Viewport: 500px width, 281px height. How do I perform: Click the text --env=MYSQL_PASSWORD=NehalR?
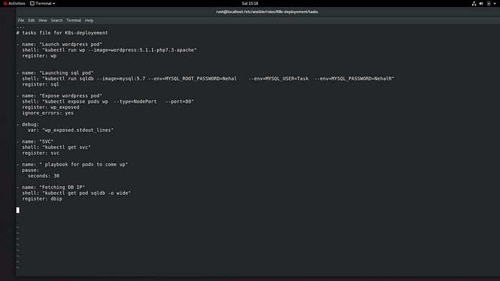pyautogui.click(x=353, y=78)
